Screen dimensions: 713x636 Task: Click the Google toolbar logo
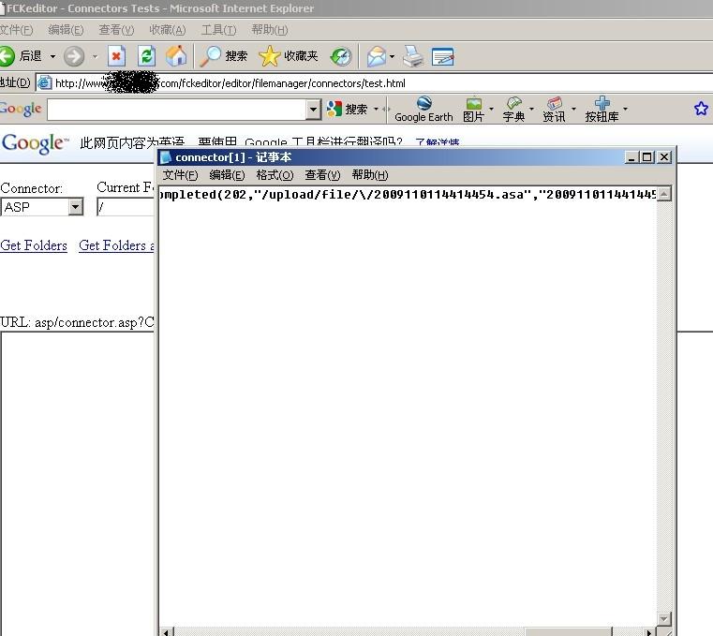click(21, 109)
